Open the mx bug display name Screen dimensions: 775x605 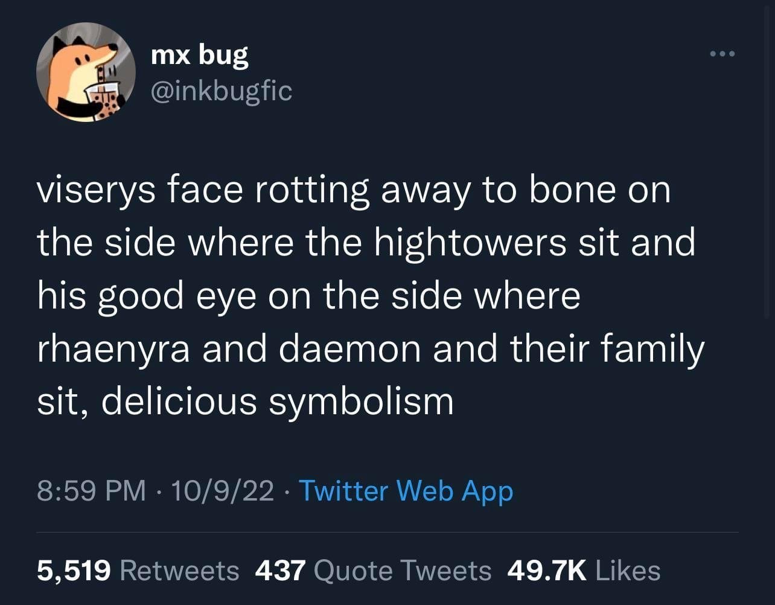(x=199, y=56)
